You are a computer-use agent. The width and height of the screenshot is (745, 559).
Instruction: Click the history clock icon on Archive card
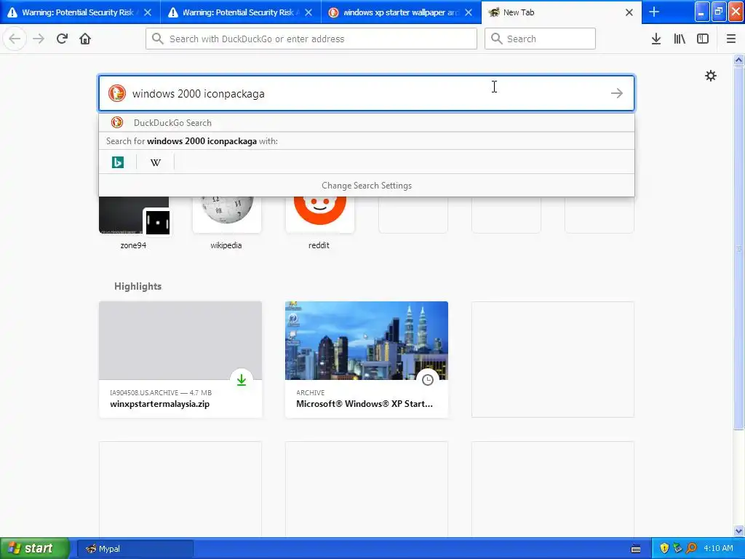428,380
